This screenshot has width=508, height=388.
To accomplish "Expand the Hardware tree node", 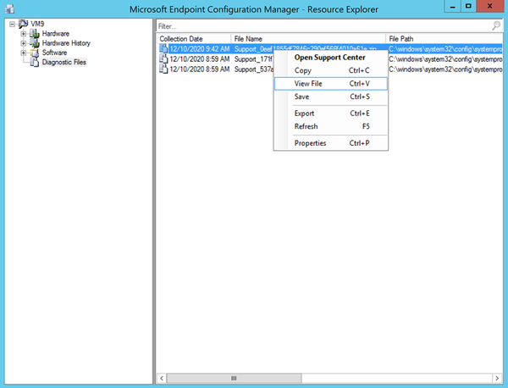I will click(x=24, y=34).
